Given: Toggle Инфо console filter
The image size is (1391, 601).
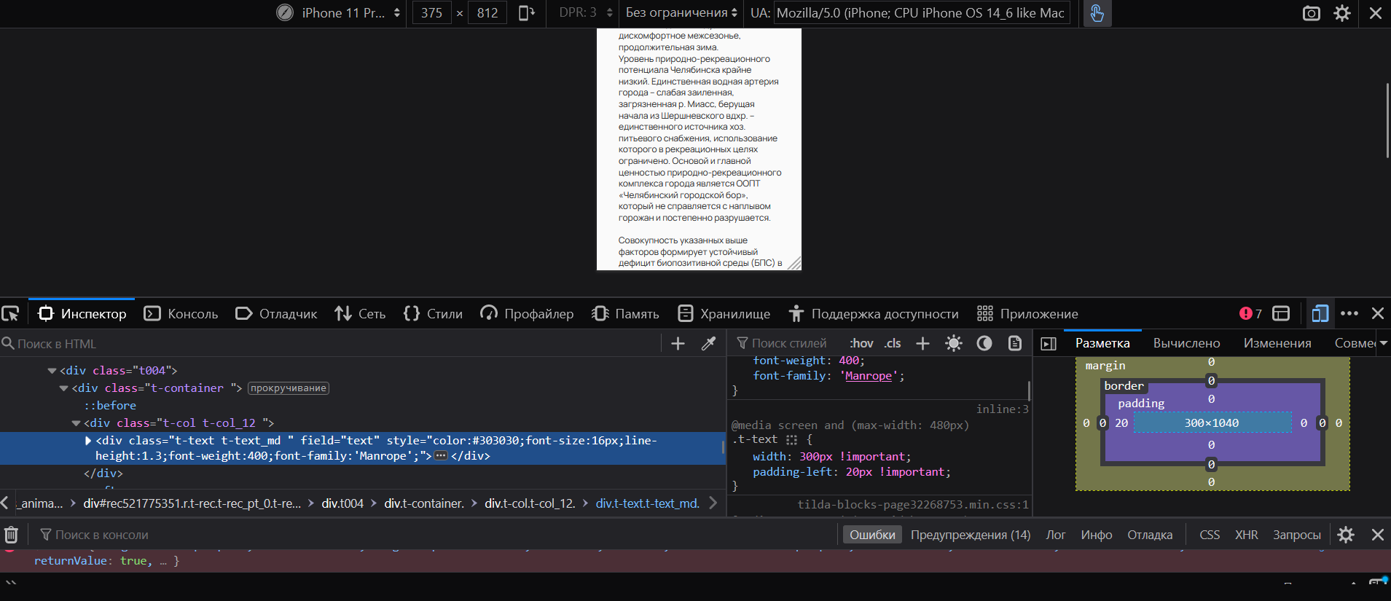Looking at the screenshot, I should pyautogui.click(x=1096, y=535).
